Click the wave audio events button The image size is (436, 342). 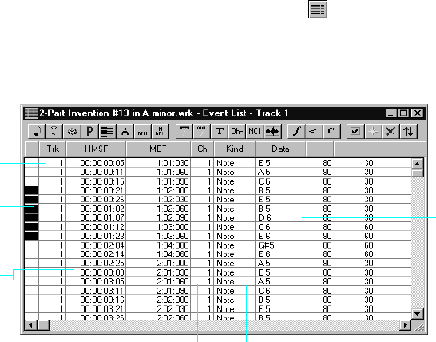[272, 131]
